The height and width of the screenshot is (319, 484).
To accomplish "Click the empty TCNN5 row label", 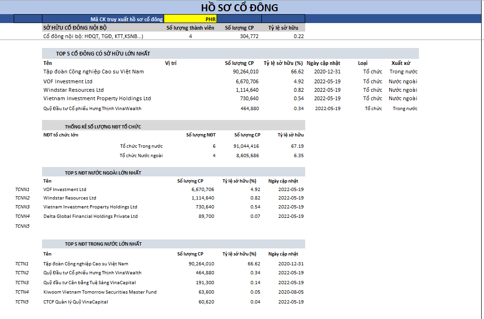I will coord(22,226).
